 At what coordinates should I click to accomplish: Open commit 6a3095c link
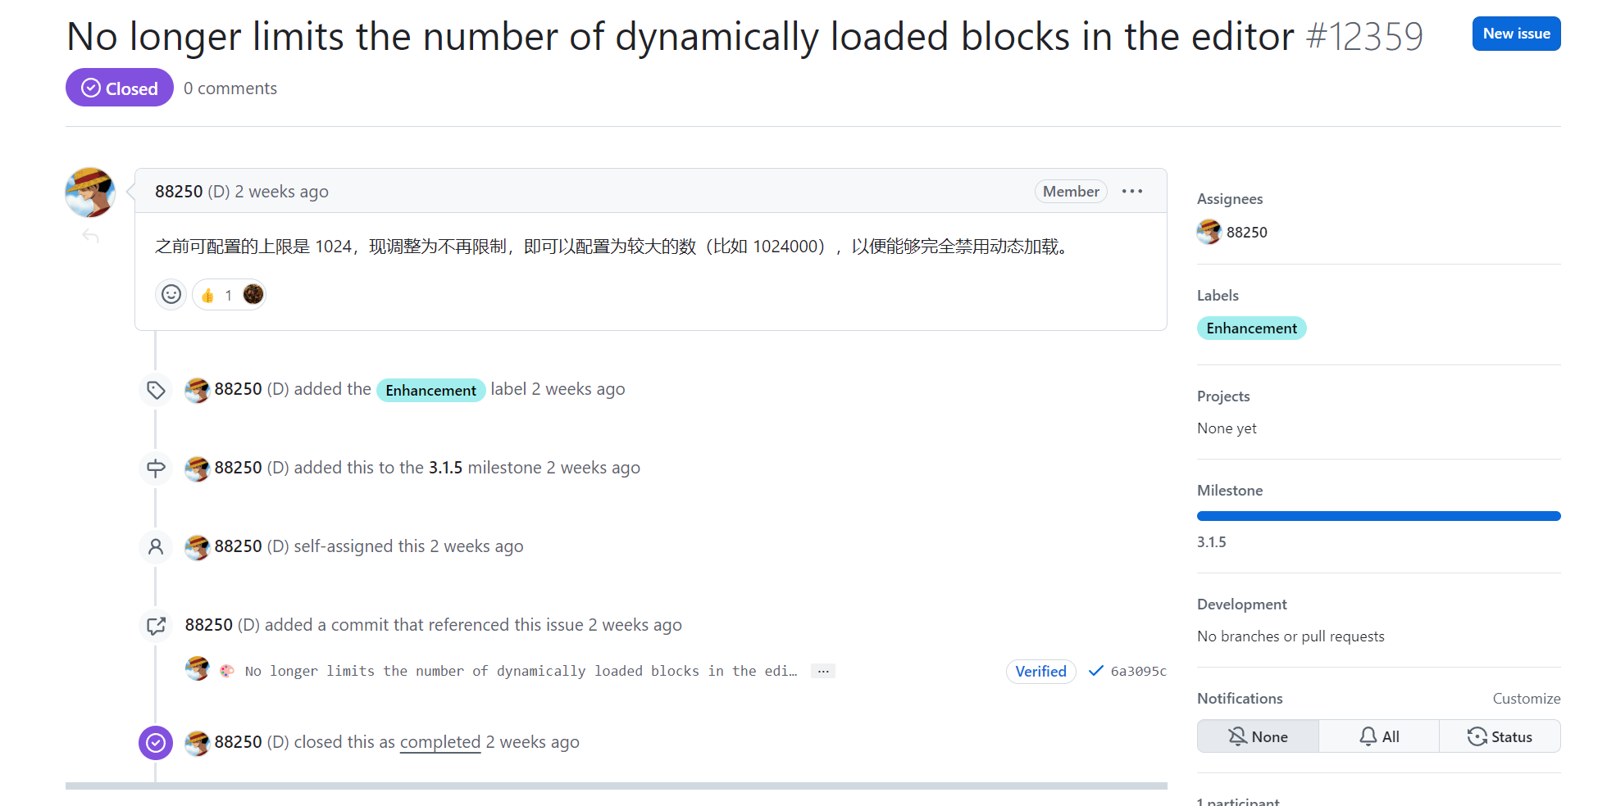click(x=1138, y=672)
